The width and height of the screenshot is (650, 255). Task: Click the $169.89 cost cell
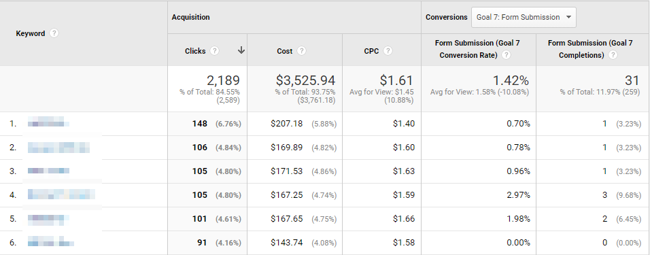(294, 148)
